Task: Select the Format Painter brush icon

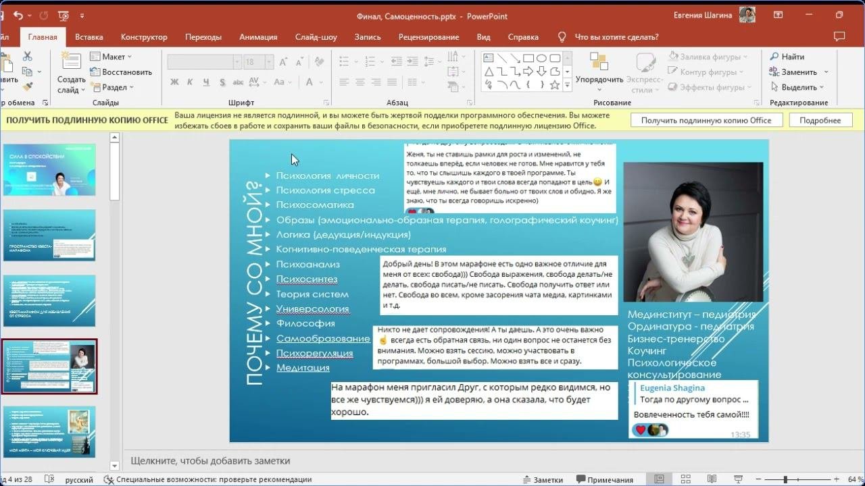Action: (x=28, y=86)
